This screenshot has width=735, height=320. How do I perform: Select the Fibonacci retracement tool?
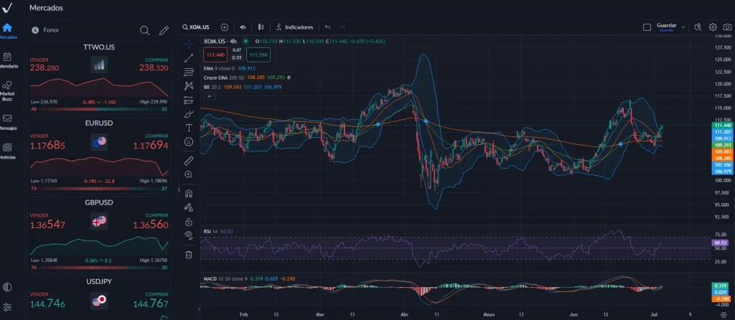(x=189, y=72)
